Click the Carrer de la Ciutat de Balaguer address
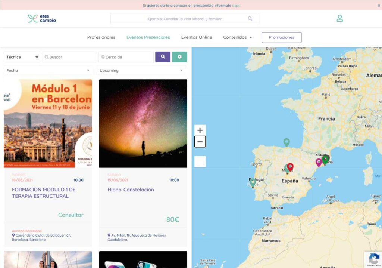Screen dimensions: 382x268 tap(41, 237)
